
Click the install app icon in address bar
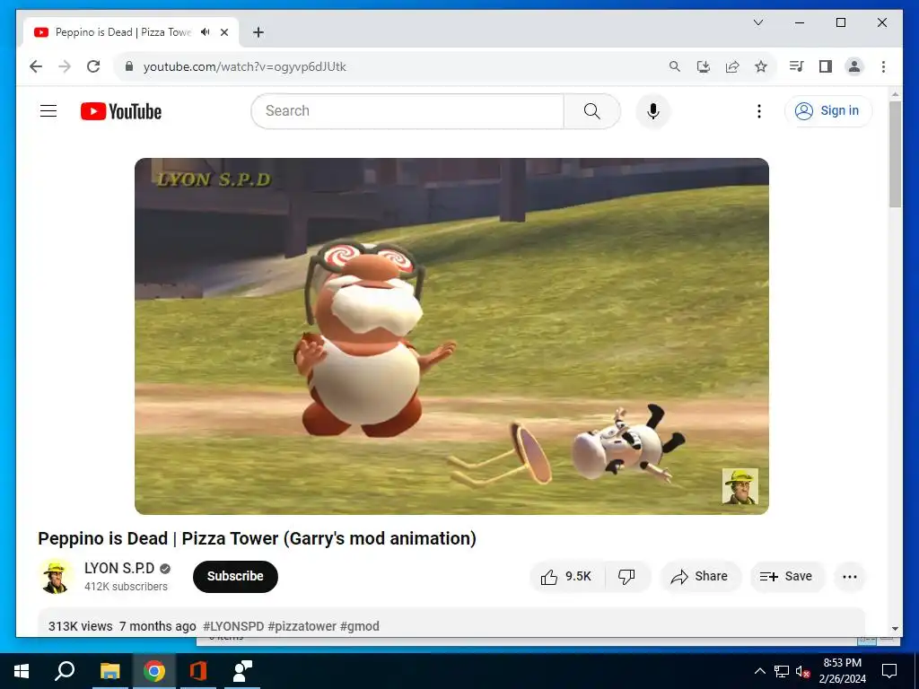click(x=704, y=66)
